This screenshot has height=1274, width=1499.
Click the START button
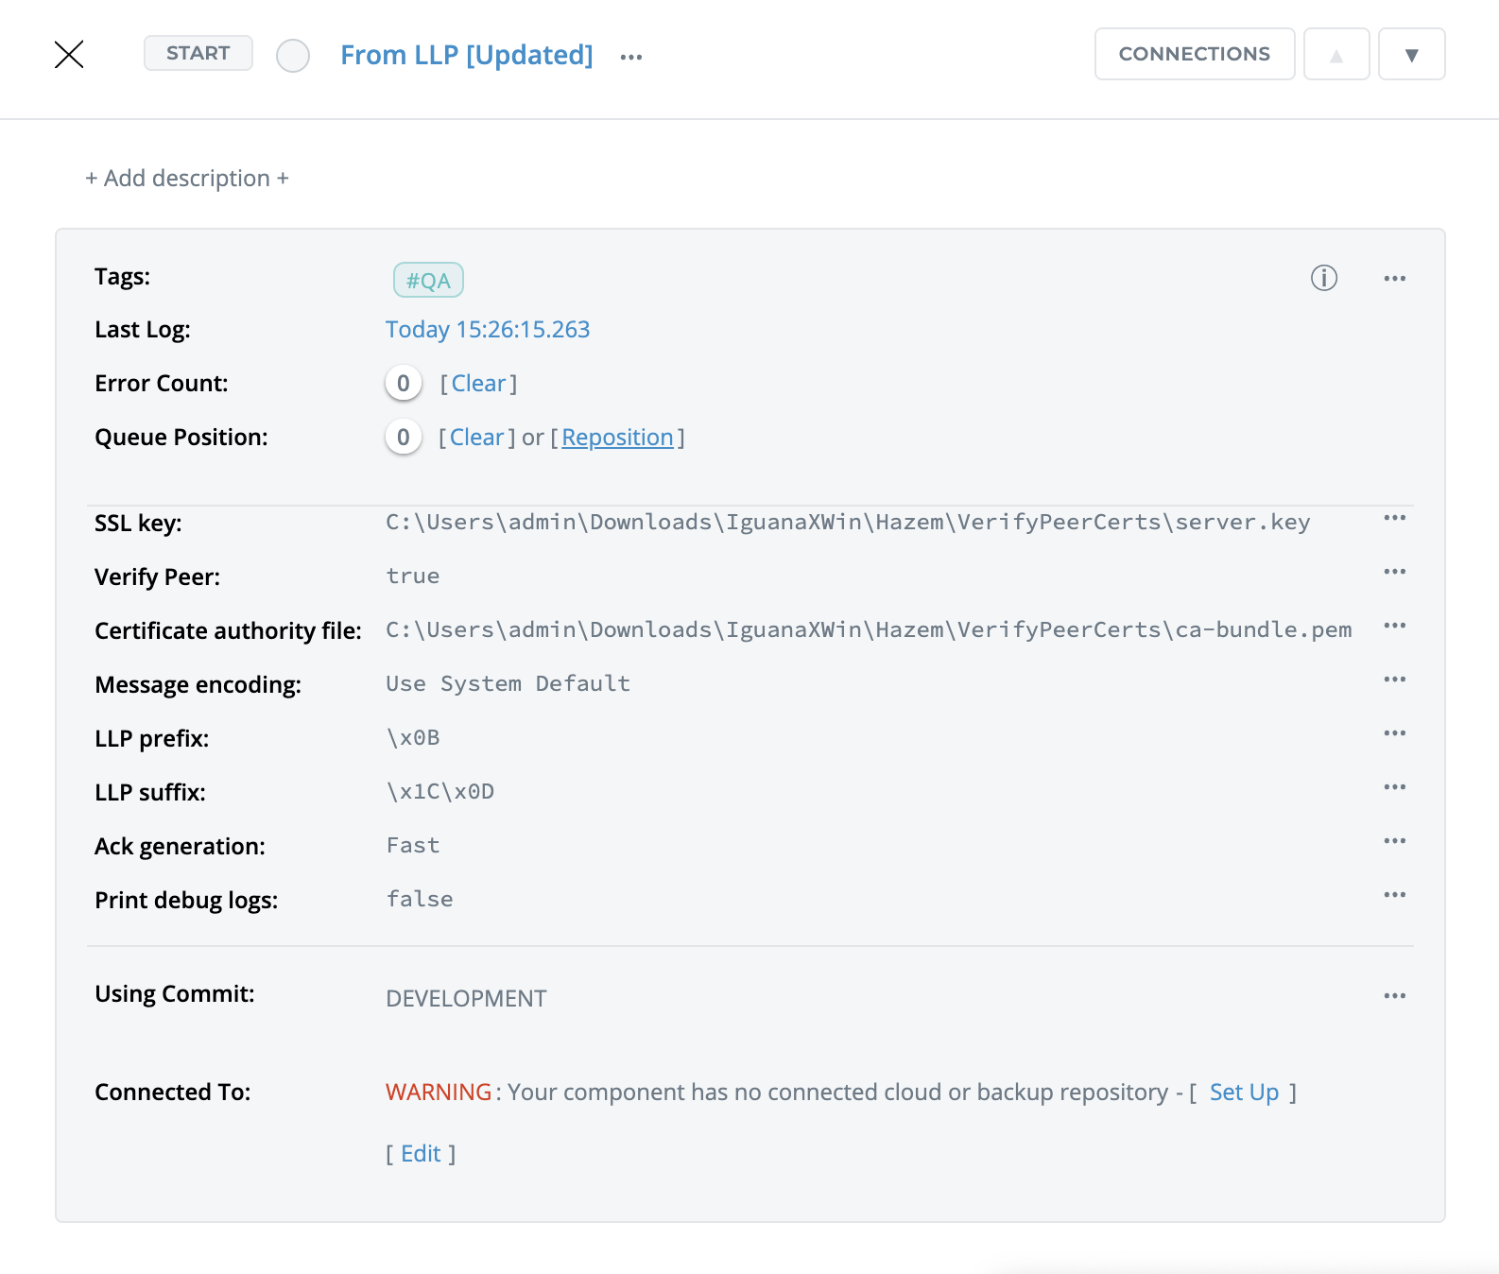(x=198, y=53)
